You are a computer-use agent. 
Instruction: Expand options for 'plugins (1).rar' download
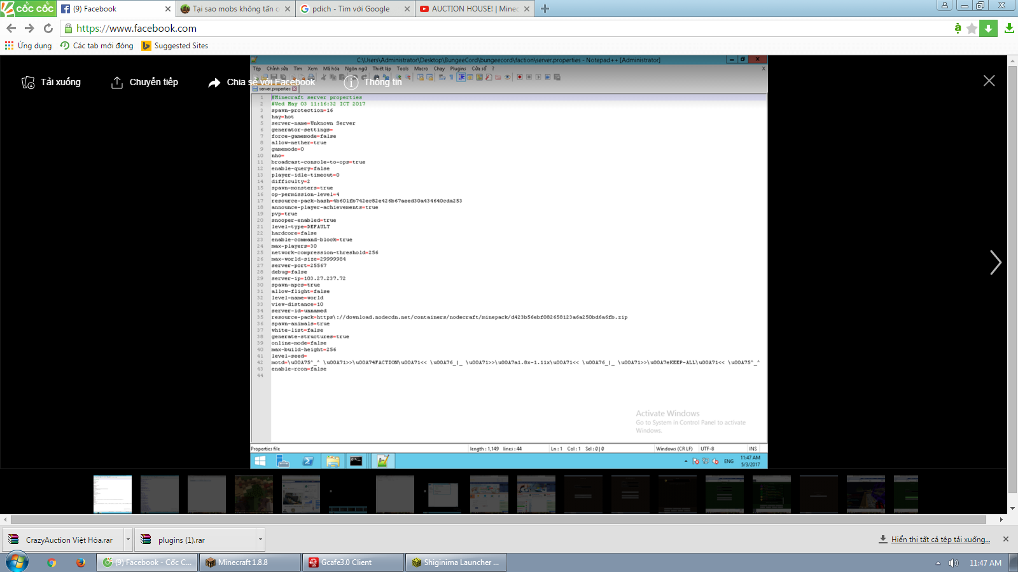260,540
